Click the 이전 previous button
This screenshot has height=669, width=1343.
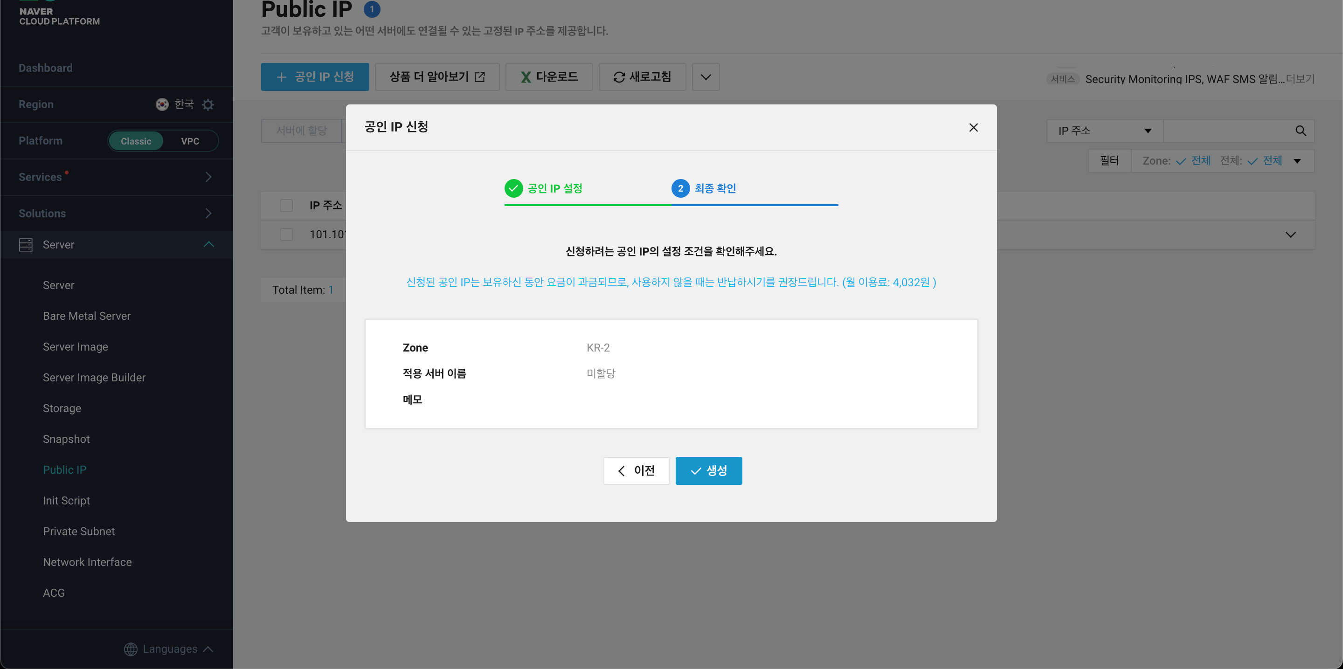[x=636, y=470]
